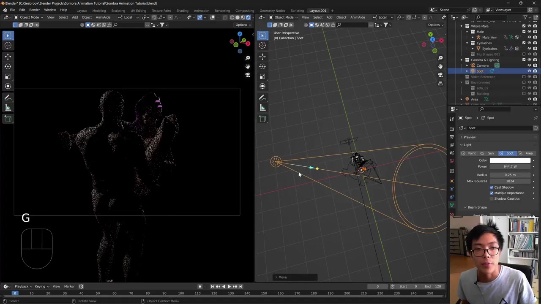541x304 pixels.
Task: Click the pan hand icon in left viewport
Action: coord(248,66)
